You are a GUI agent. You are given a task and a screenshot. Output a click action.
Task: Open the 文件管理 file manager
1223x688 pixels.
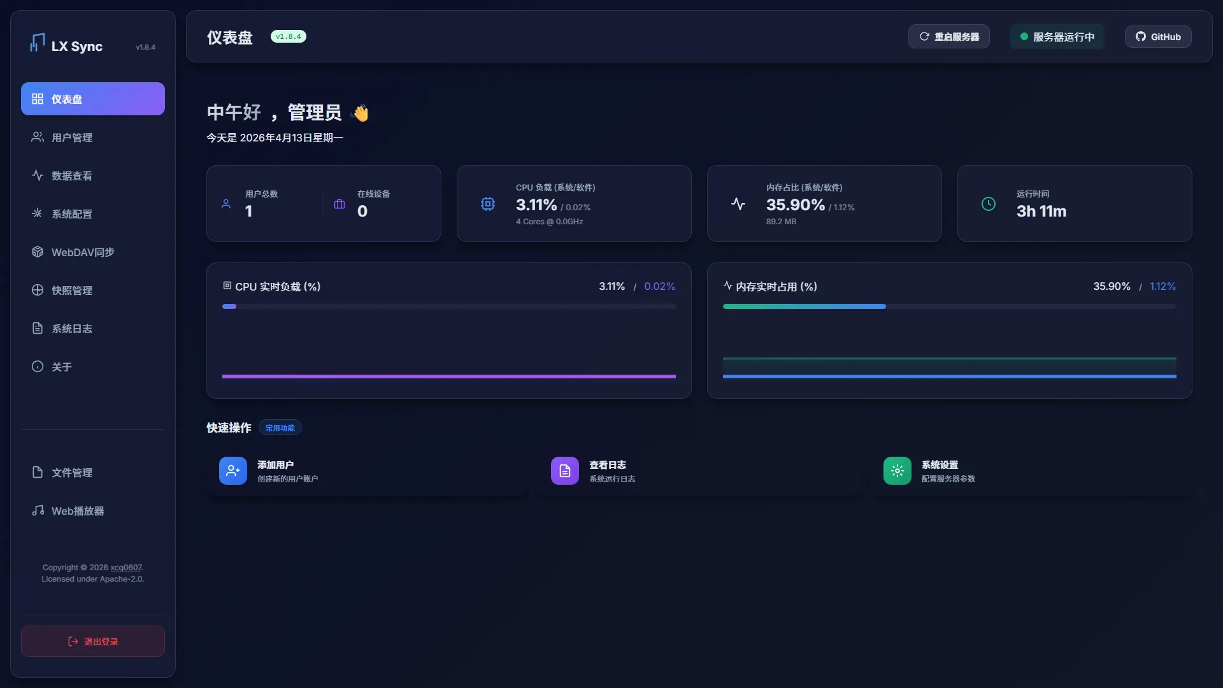72,473
